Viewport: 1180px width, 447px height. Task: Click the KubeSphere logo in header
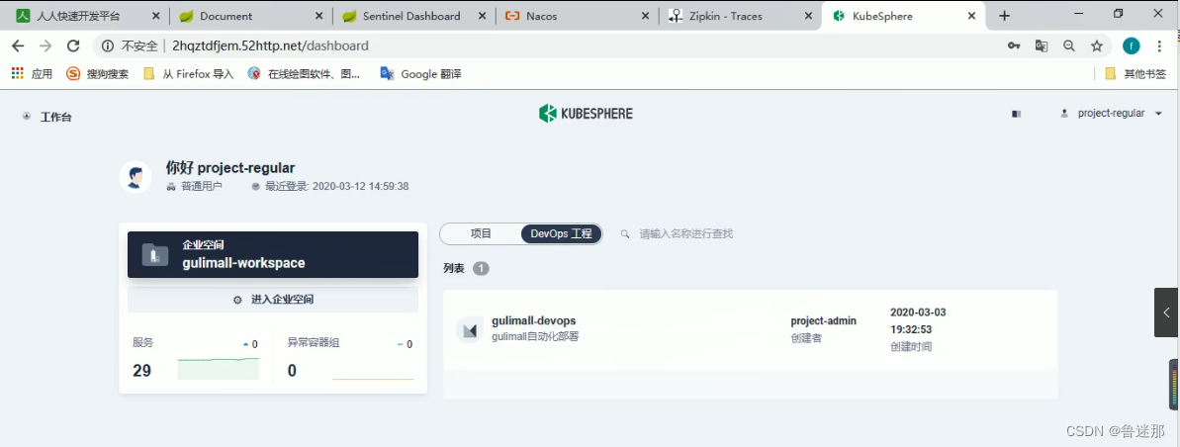[586, 114]
